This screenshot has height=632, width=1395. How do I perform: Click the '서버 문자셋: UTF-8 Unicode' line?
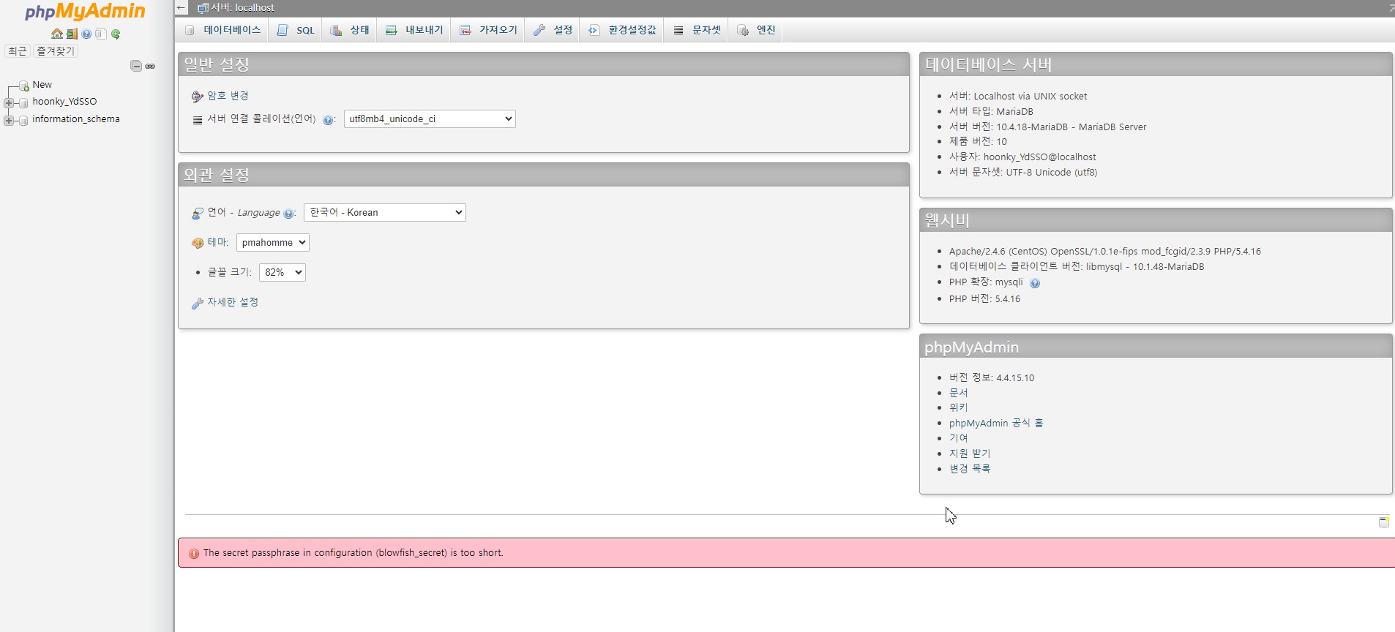coord(1023,173)
